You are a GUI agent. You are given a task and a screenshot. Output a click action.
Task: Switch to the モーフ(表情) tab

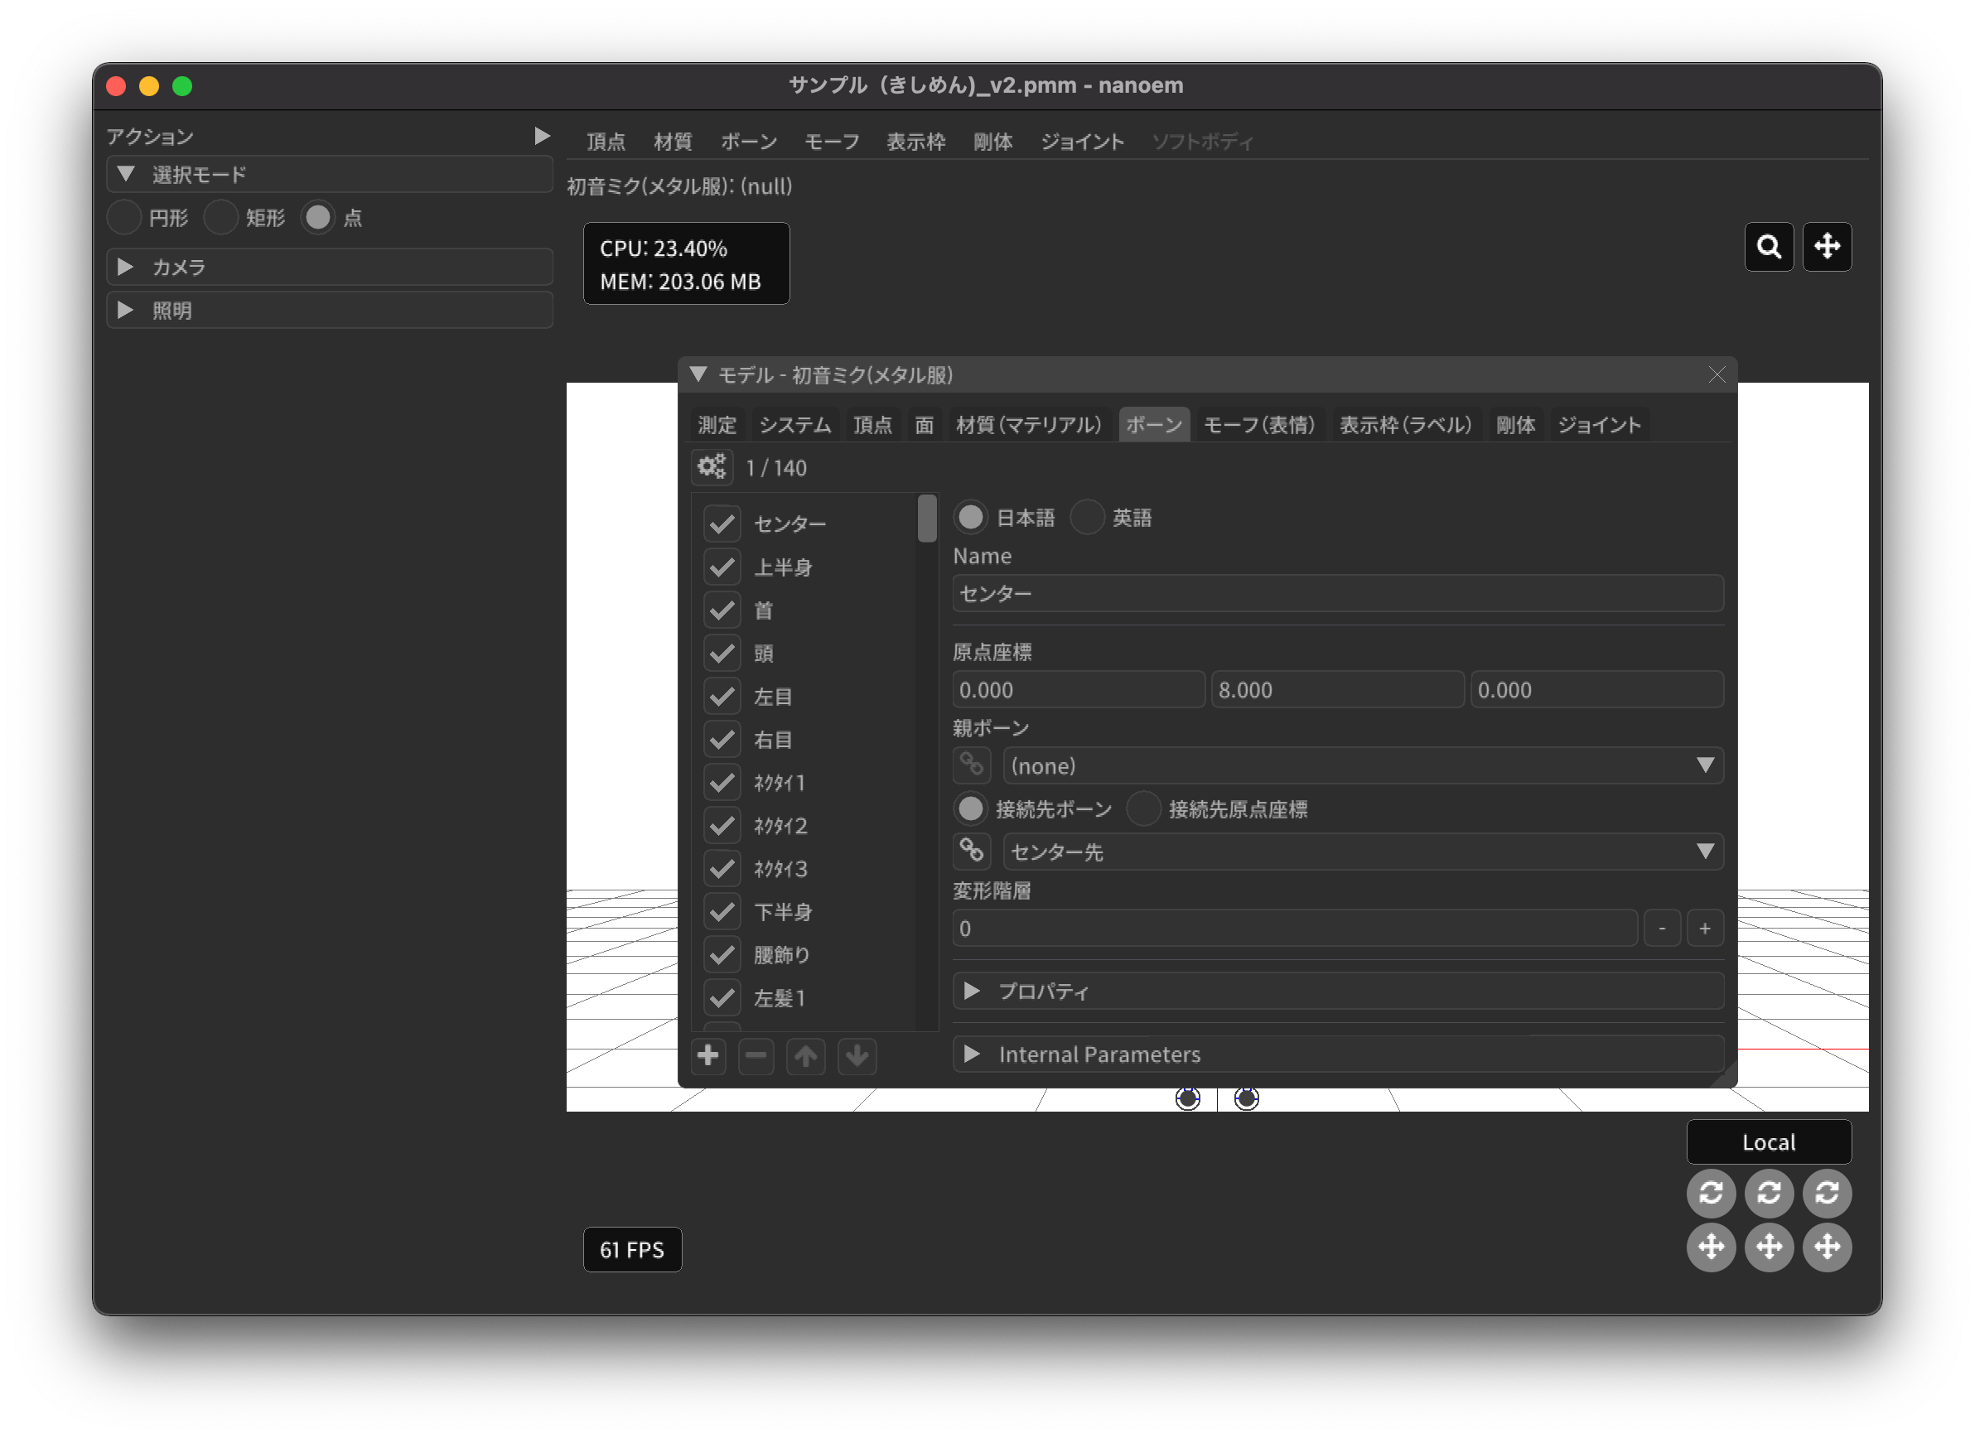tap(1258, 425)
